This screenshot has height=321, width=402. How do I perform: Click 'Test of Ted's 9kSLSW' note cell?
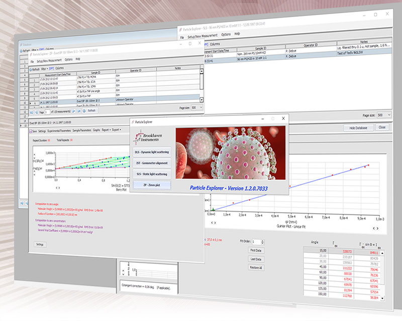point(364,53)
